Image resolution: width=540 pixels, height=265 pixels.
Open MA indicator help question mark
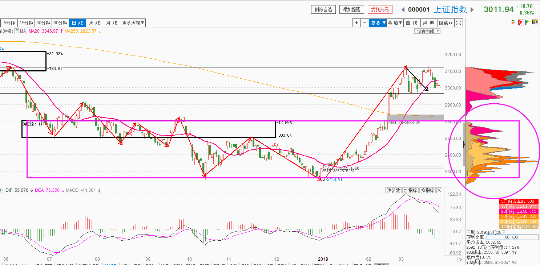(x=16, y=31)
